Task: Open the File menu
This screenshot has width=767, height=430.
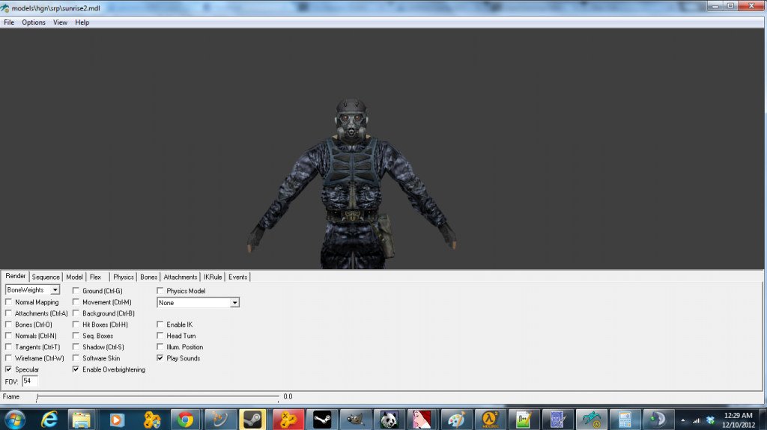Action: pos(9,22)
